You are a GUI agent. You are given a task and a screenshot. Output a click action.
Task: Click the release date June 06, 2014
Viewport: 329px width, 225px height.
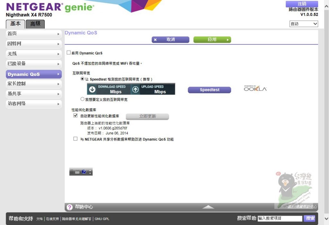[x=117, y=133]
